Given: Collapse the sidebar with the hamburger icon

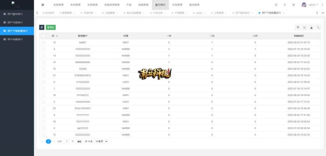Looking at the screenshot, I should 43,5.
